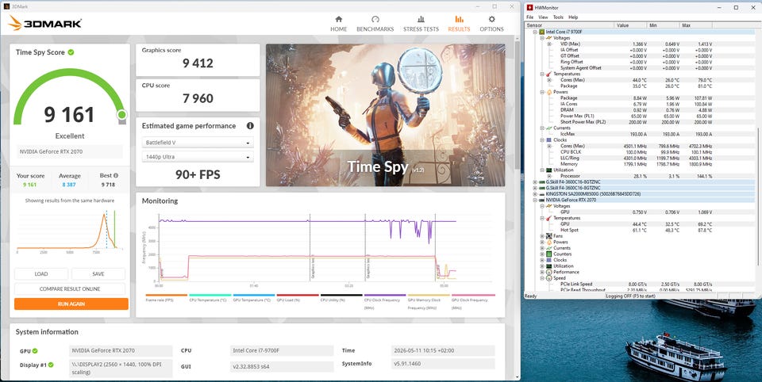762x382 pixels.
Task: Click the Fans icon in HWMonitor tree
Action: [549, 236]
